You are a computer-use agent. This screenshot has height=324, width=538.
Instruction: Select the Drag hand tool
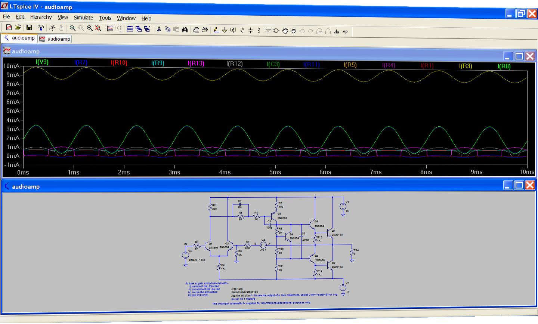(294, 31)
